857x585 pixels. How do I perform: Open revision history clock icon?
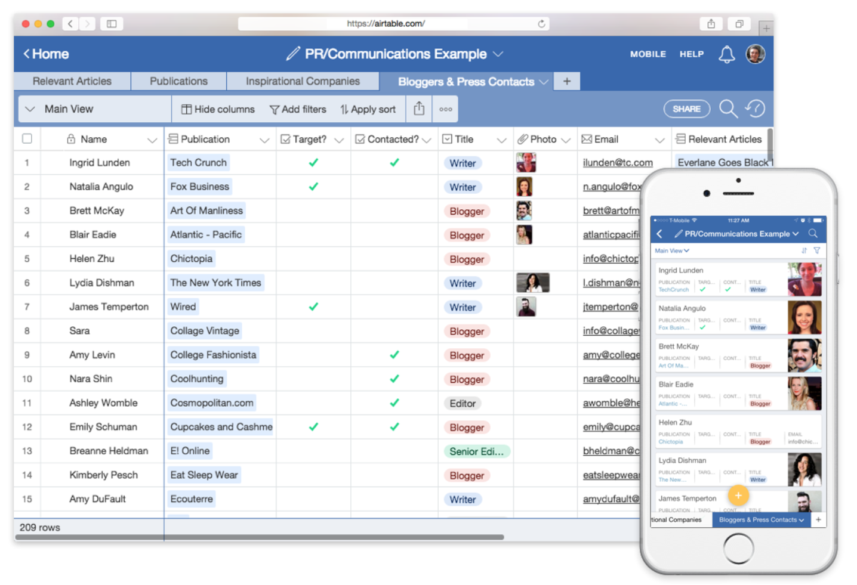(x=755, y=109)
